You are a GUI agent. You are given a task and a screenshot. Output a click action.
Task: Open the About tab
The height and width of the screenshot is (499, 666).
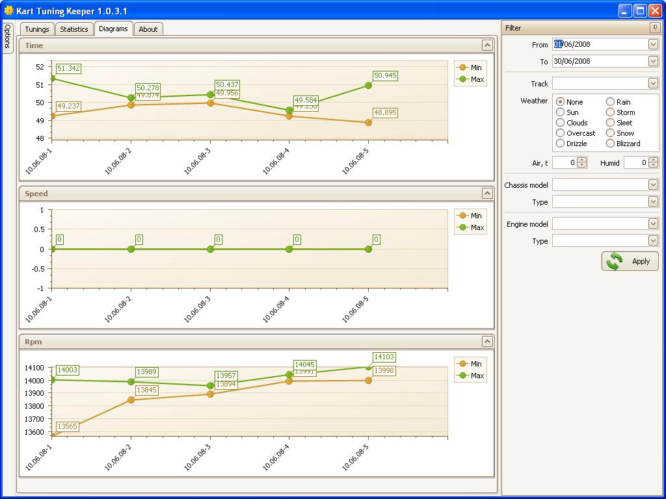pos(148,29)
